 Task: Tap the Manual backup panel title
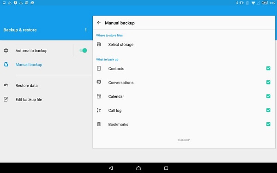120,23
